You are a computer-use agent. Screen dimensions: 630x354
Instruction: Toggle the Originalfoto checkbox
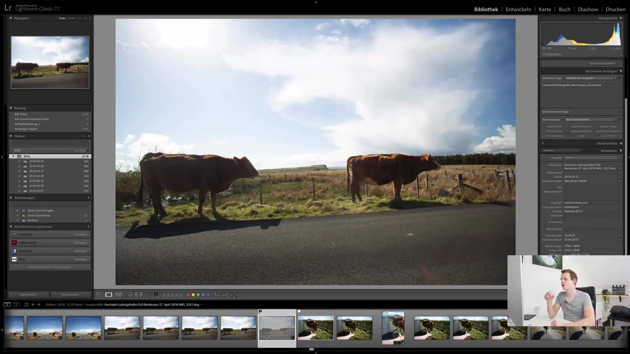pyautogui.click(x=543, y=54)
